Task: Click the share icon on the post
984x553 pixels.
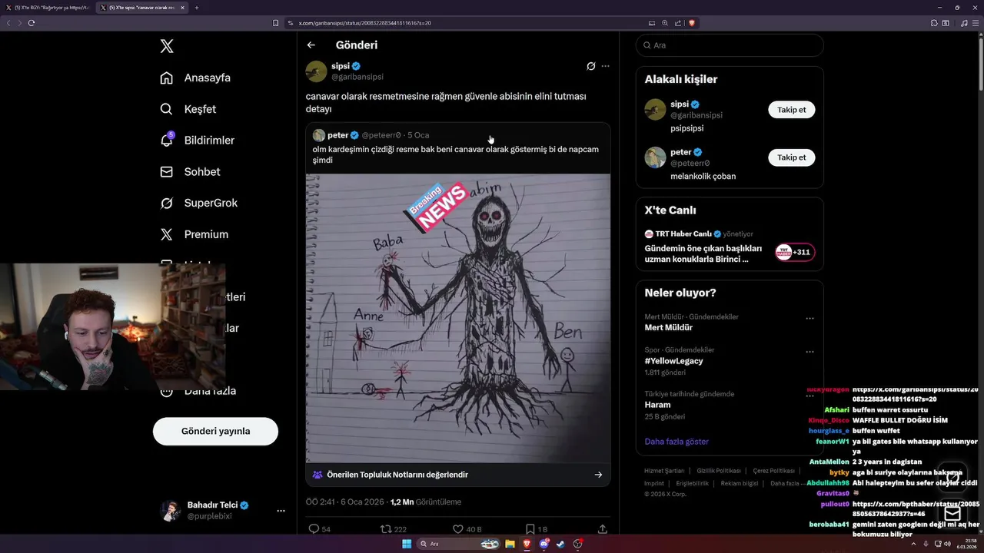Action: [603, 529]
